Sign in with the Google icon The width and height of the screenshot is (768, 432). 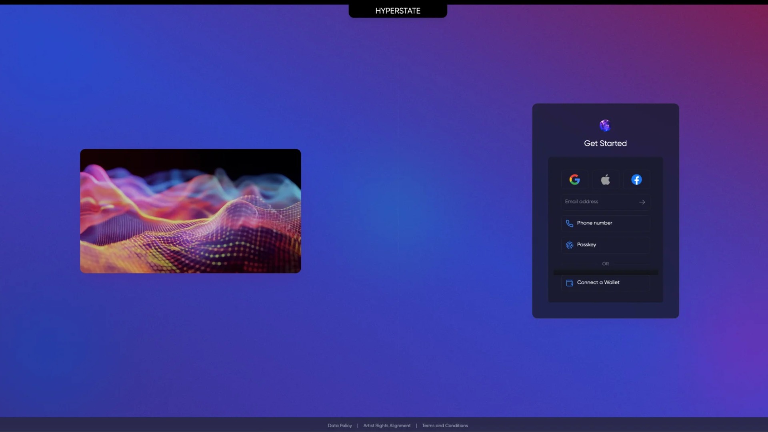pos(574,180)
